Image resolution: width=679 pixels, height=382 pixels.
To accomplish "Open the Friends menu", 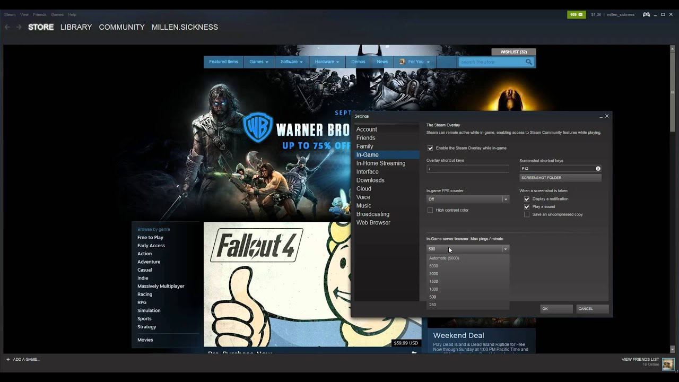I will (39, 14).
